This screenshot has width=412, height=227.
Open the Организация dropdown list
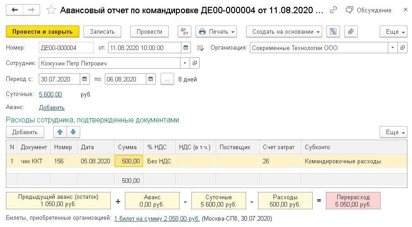click(393, 48)
